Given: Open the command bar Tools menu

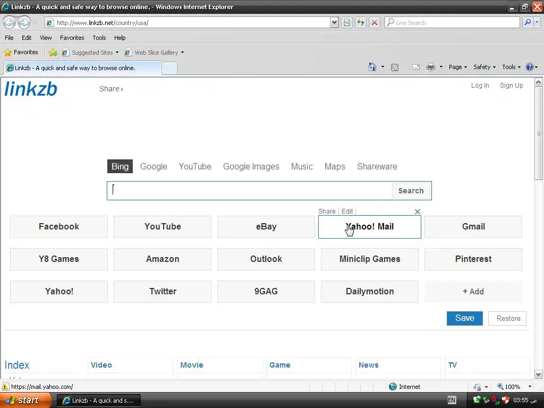Looking at the screenshot, I should (x=512, y=67).
